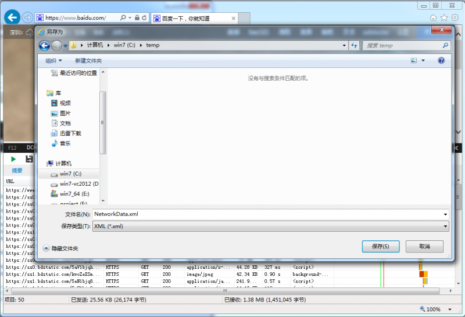Click the IE browser back button
Screen dimensions: 465x317
pos(12,17)
